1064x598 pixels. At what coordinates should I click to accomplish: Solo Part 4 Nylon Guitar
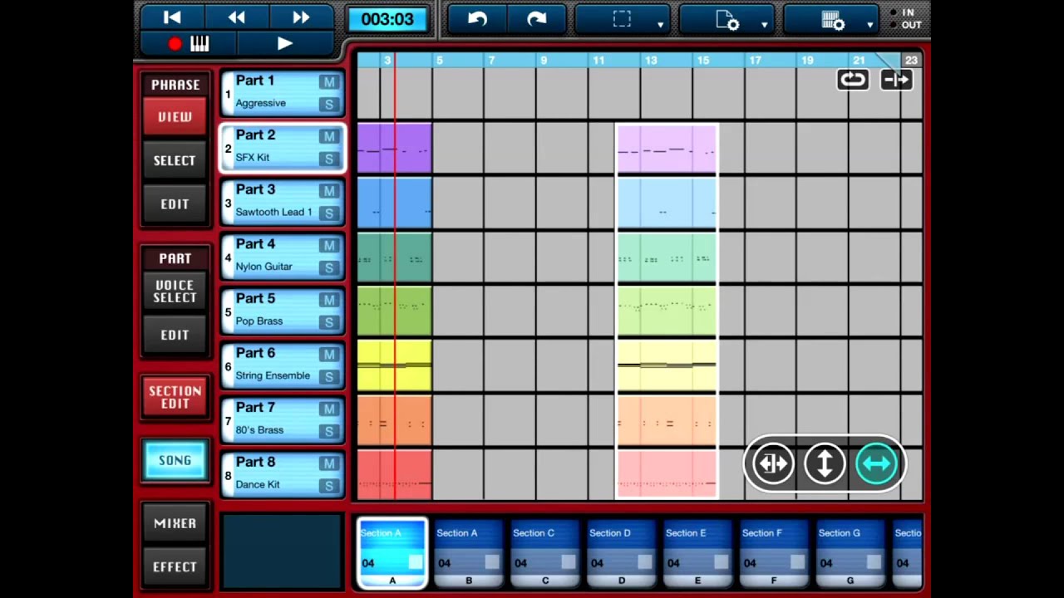point(329,267)
